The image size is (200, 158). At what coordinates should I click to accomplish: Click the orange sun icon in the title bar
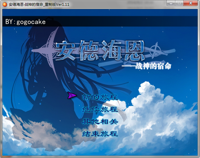(5, 5)
